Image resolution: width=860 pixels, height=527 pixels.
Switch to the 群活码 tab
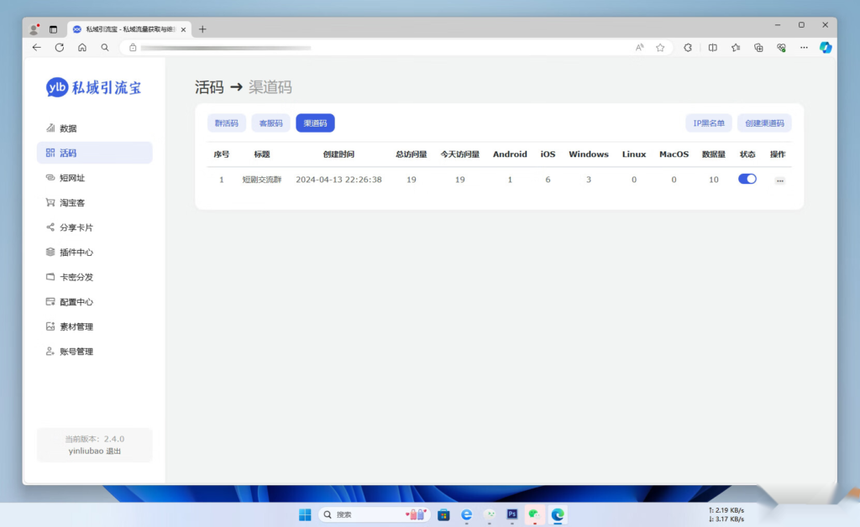[227, 123]
